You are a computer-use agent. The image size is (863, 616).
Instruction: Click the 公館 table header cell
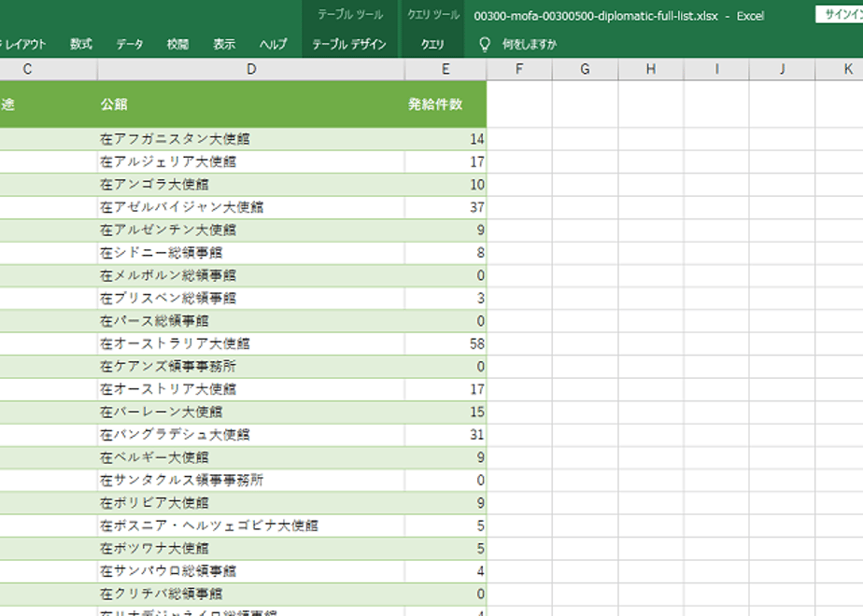[251, 105]
